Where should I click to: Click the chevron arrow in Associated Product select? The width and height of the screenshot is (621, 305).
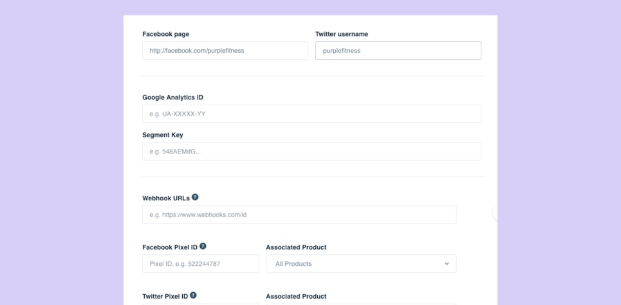[x=447, y=264]
